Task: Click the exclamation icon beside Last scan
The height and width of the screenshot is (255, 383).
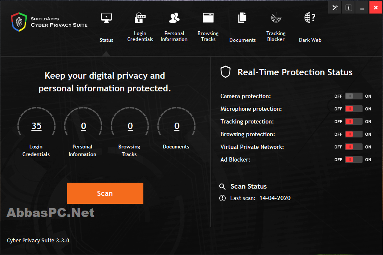Action: point(222,198)
